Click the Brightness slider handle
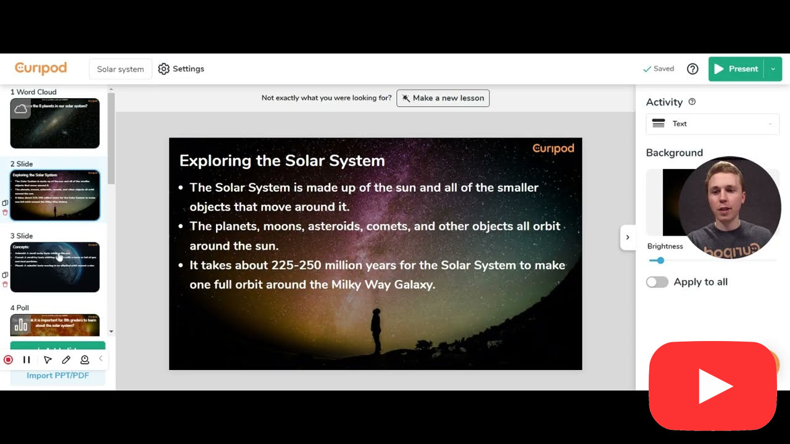790x444 pixels. 660,260
